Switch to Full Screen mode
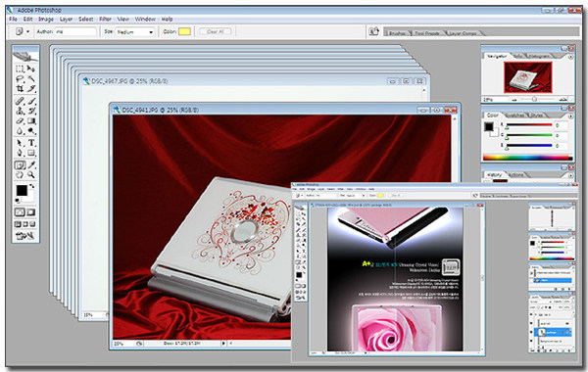Screen dimensions: 588x372 point(32,224)
